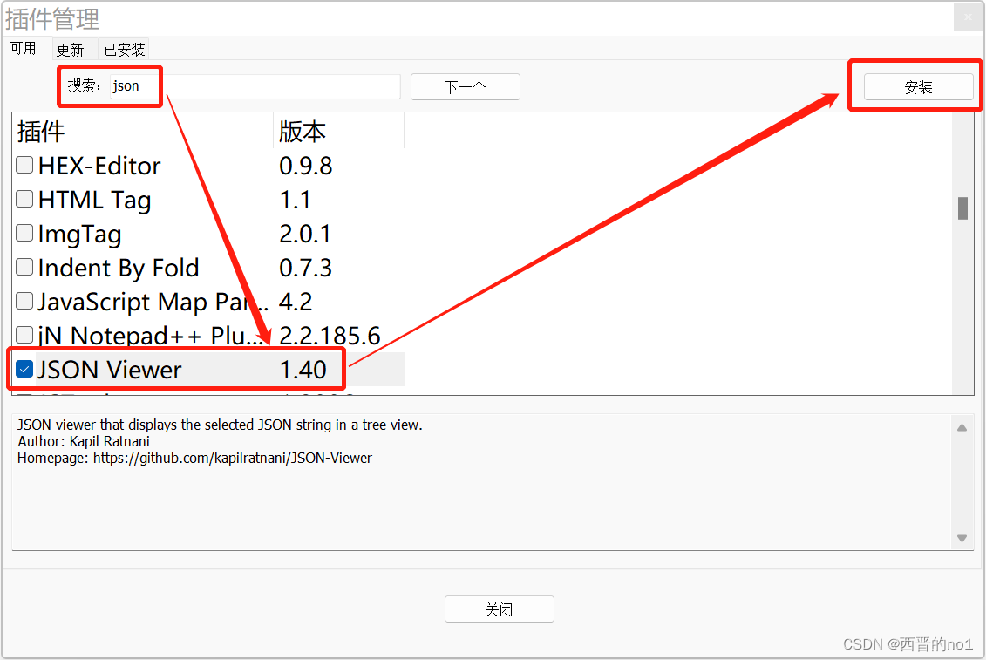Click the Author: Kapil Ratnani line
The width and height of the screenshot is (986, 660).
pos(84,442)
